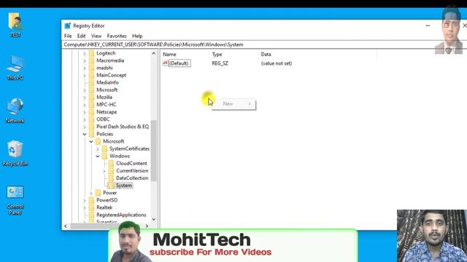Click the MainConcept folder icon
The image size is (467, 262).
pyautogui.click(x=91, y=75)
